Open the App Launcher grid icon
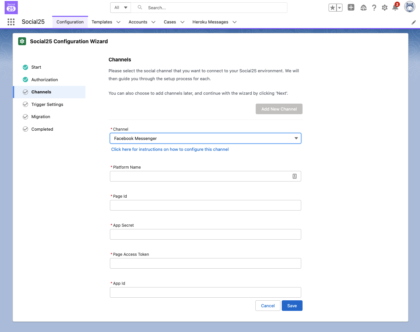The image size is (420, 332). pyautogui.click(x=11, y=22)
